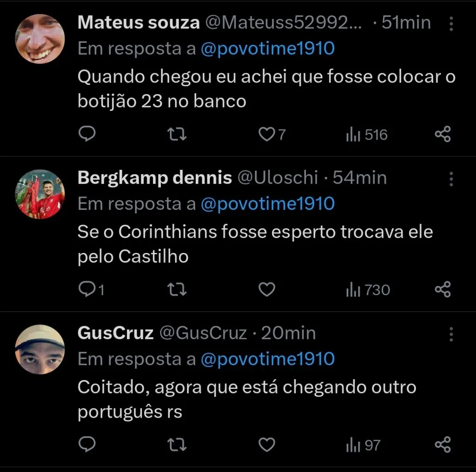Share GusCruz's tweet
Screen dimensions: 476x472
(x=442, y=445)
